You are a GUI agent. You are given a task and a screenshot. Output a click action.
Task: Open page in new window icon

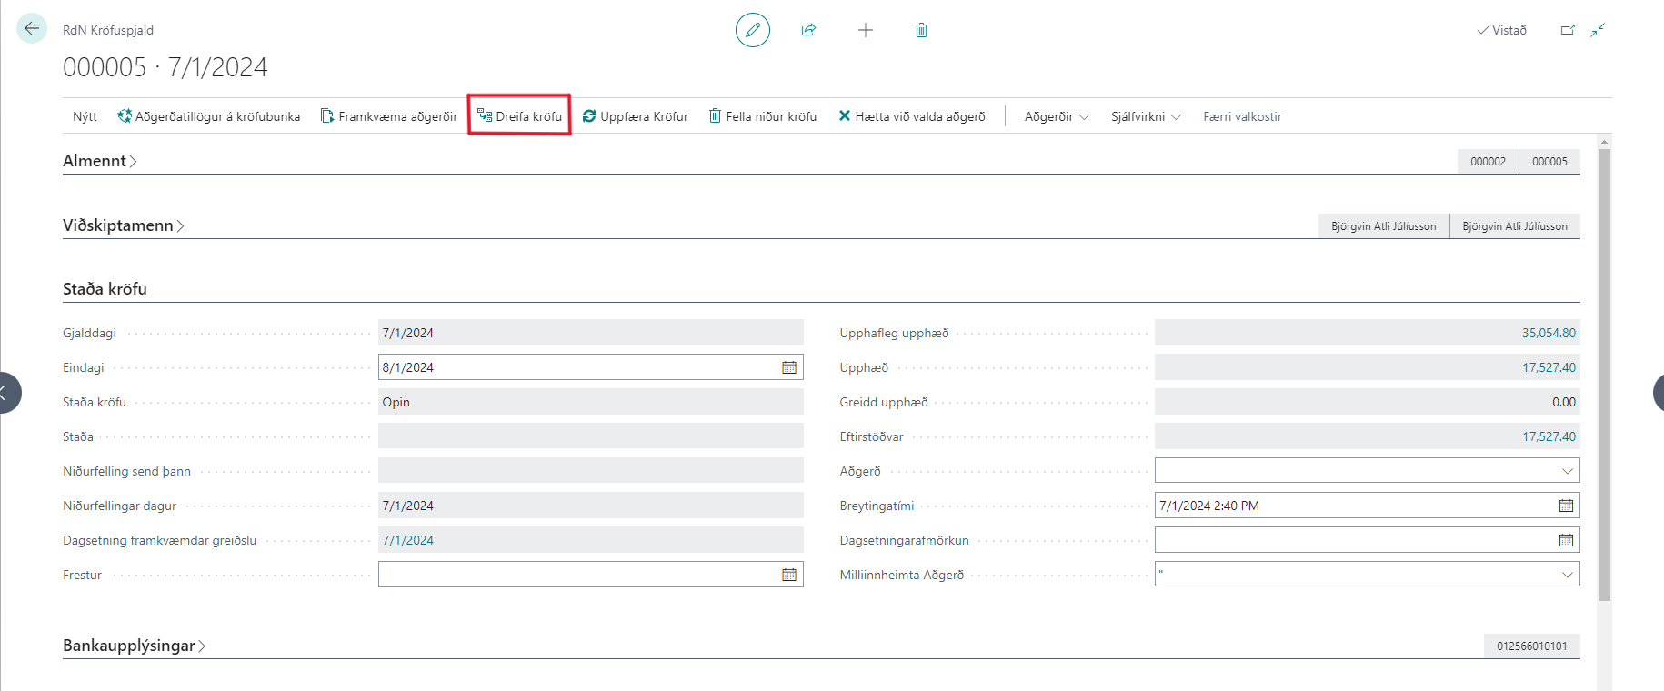[x=1568, y=30]
